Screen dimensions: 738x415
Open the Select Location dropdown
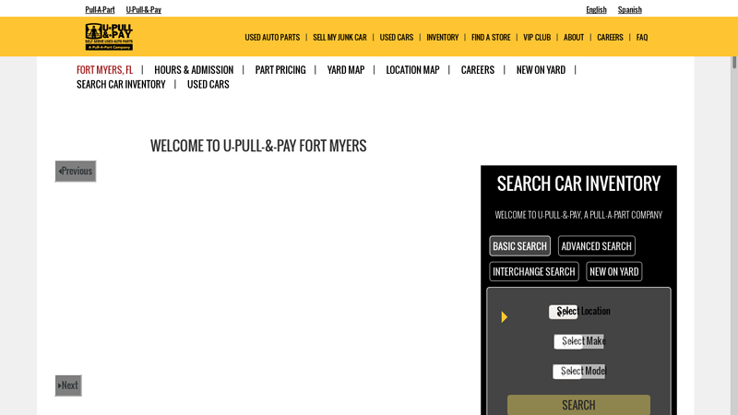(x=579, y=312)
